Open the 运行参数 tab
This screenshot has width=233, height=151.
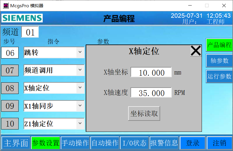point(219,77)
